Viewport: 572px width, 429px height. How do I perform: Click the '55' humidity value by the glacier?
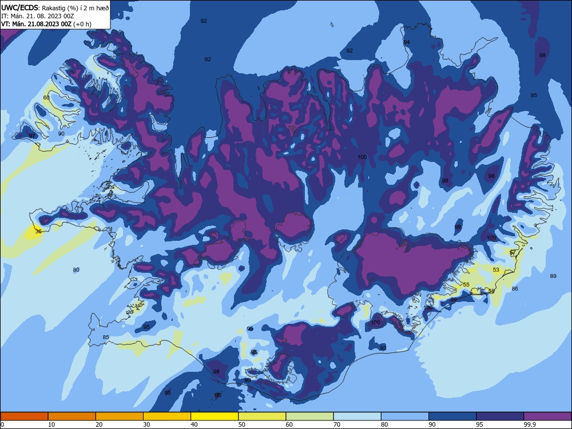(x=466, y=284)
